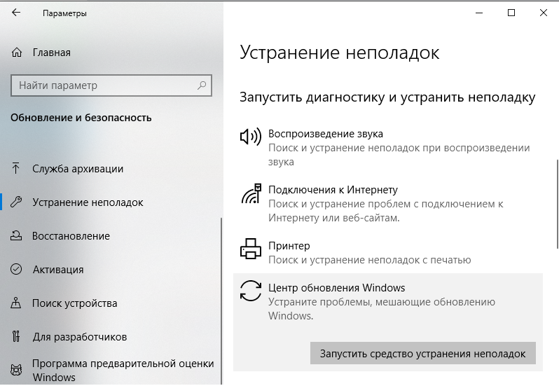The image size is (559, 386).
Task: Click the printer icon
Action: click(251, 249)
